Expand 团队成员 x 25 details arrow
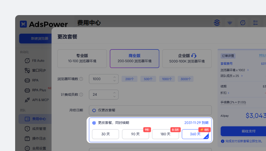This screenshot has height=151, width=266. pyautogui.click(x=242, y=76)
